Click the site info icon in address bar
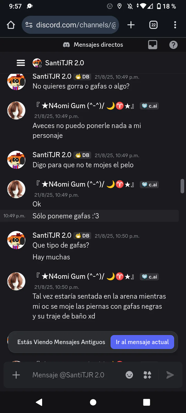The width and height of the screenshot is (186, 413). [29, 25]
